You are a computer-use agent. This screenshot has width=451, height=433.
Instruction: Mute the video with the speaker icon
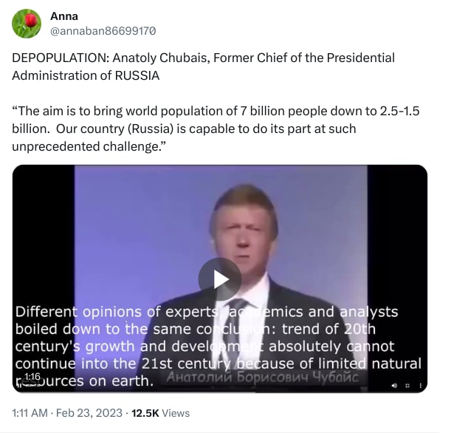click(394, 385)
